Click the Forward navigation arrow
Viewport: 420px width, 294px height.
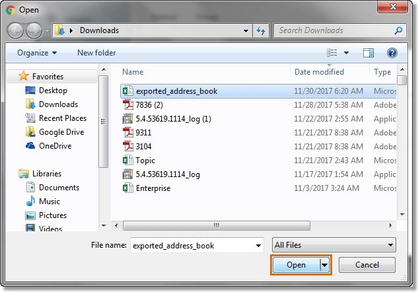pyautogui.click(x=34, y=30)
